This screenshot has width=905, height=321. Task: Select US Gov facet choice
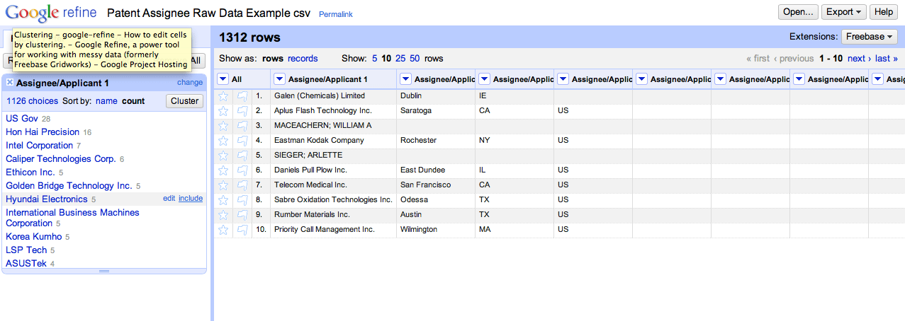(x=22, y=119)
